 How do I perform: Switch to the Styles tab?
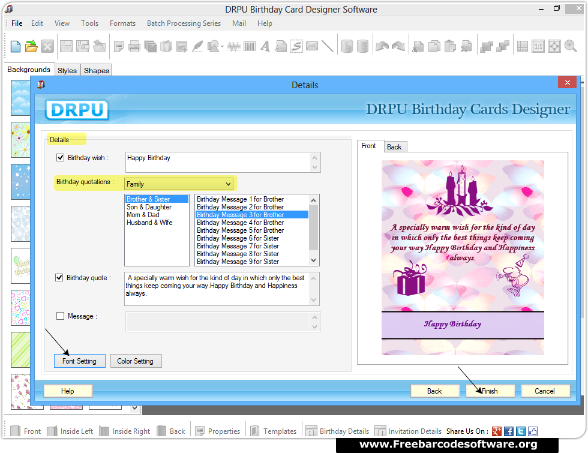[x=67, y=71]
